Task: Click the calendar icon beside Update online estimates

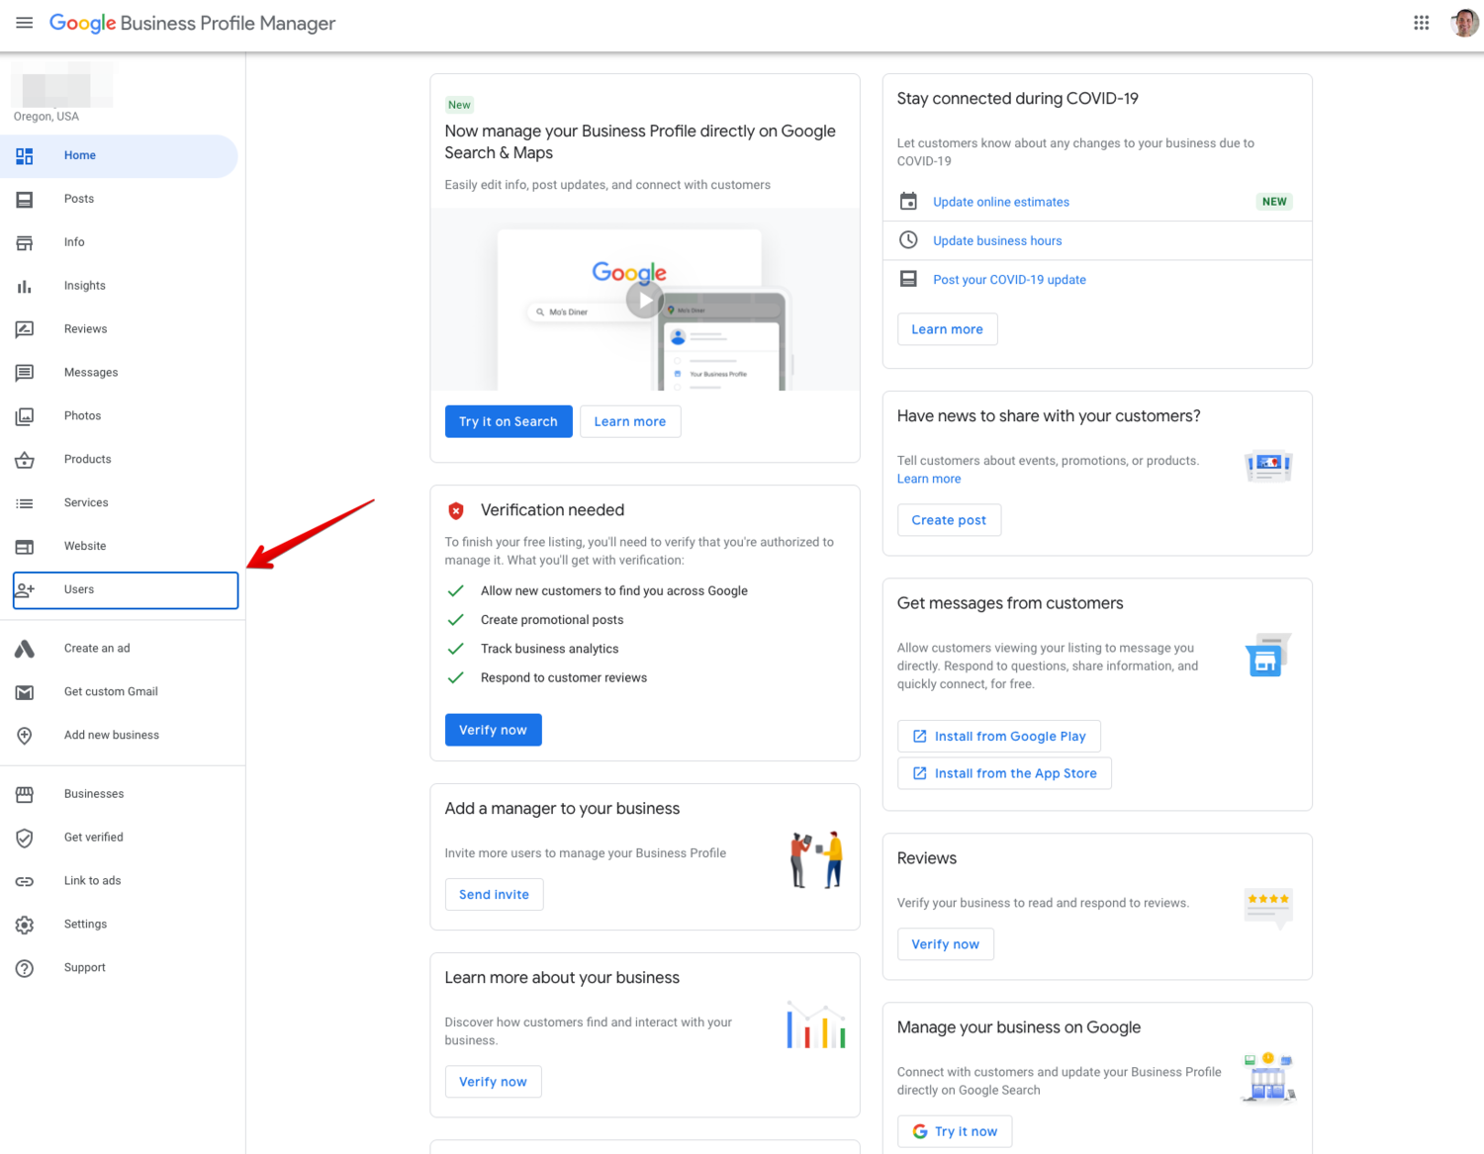Action: [908, 201]
